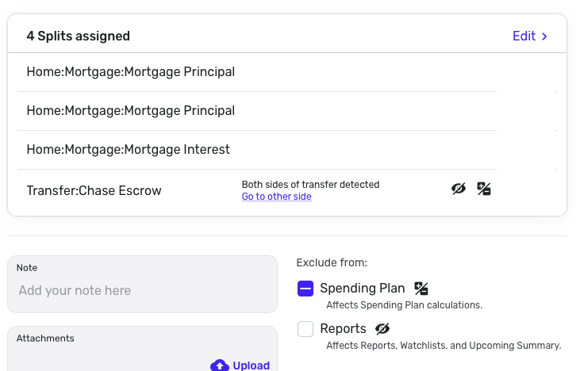This screenshot has width=576, height=371.
Task: Click the Spending Plan icon in Chase Escrow row
Action: tap(484, 189)
